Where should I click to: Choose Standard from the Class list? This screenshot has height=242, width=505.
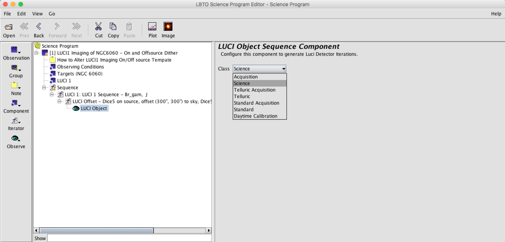pyautogui.click(x=260, y=109)
